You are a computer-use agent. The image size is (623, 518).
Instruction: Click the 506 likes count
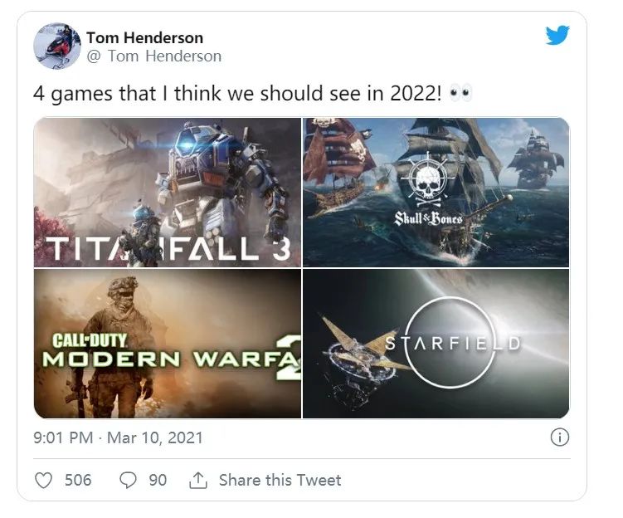[78, 481]
